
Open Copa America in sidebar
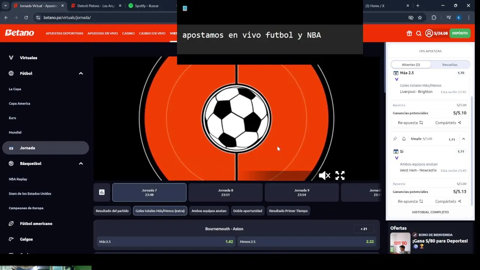pyautogui.click(x=19, y=103)
